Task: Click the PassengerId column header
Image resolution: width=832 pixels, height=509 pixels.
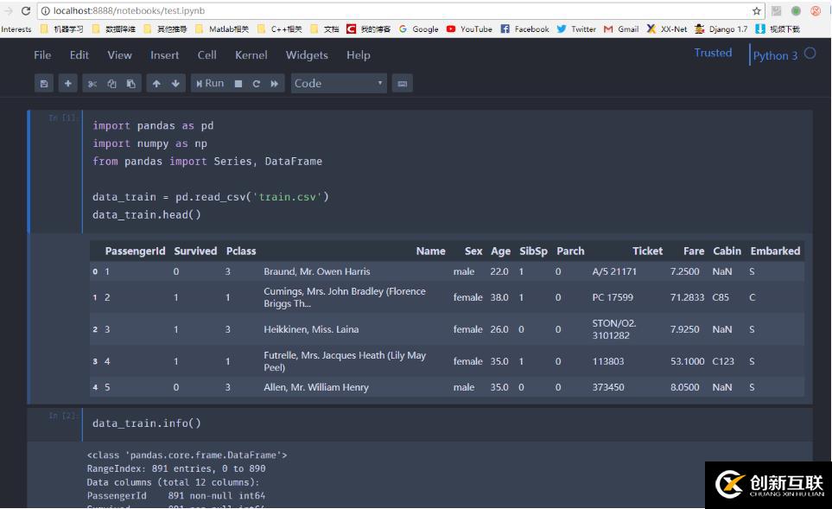Action: pyautogui.click(x=135, y=251)
